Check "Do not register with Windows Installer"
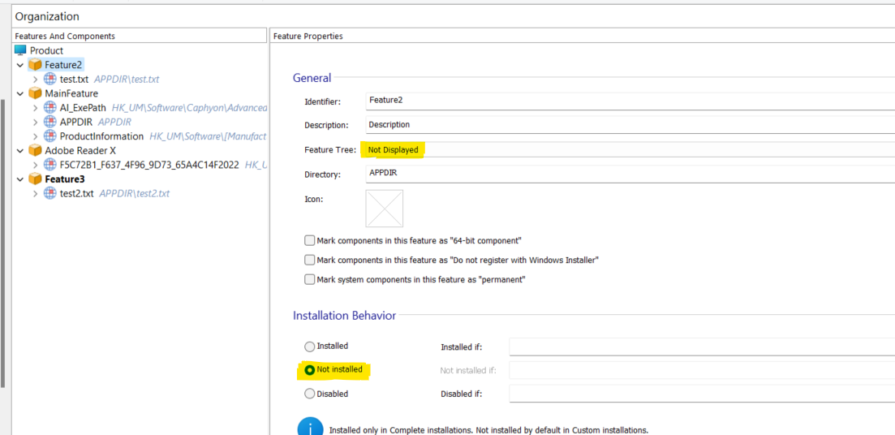Viewport: 895px width, 435px height. (x=310, y=260)
